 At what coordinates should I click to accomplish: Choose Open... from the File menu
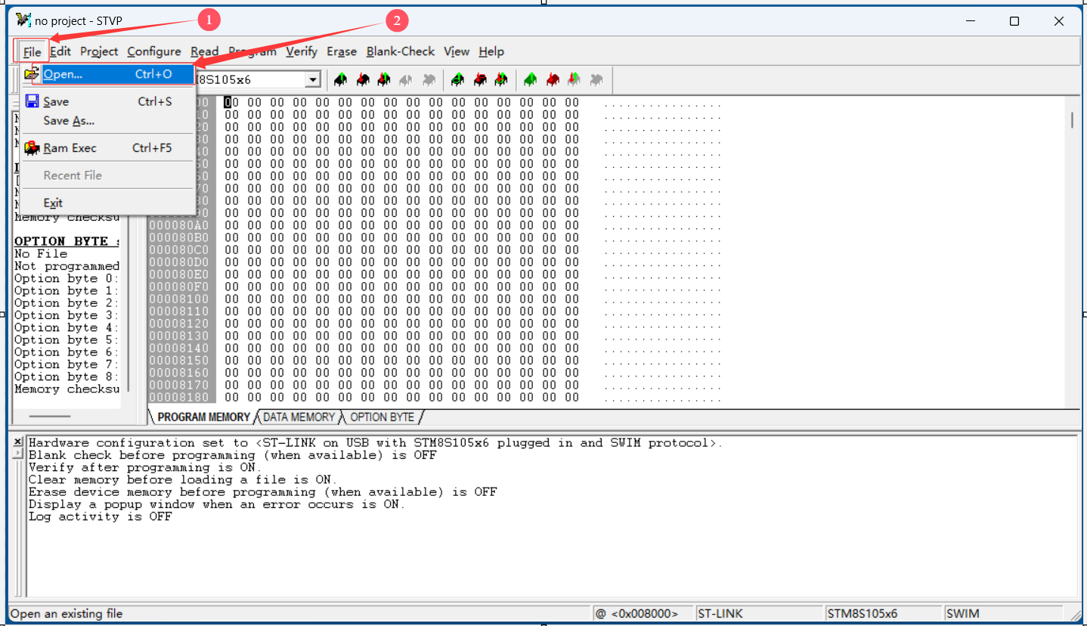(x=107, y=74)
